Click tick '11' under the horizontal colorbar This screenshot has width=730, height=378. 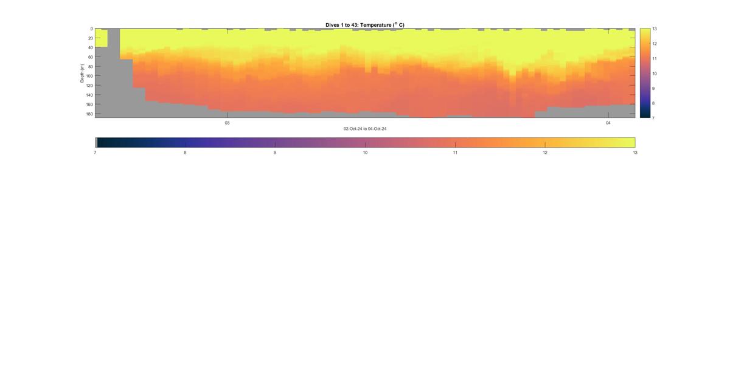pos(455,153)
